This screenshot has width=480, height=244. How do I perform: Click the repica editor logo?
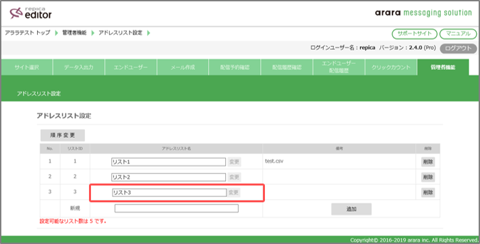(30, 13)
